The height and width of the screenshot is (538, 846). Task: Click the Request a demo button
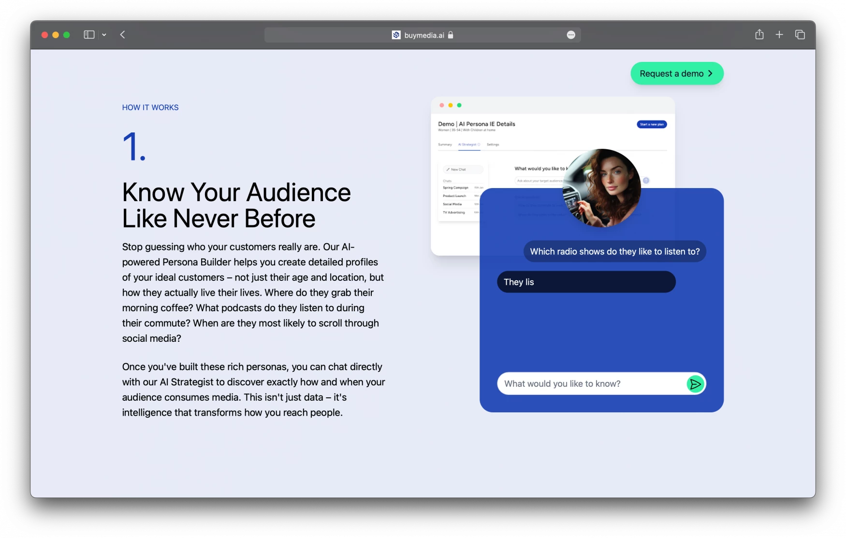pos(676,73)
